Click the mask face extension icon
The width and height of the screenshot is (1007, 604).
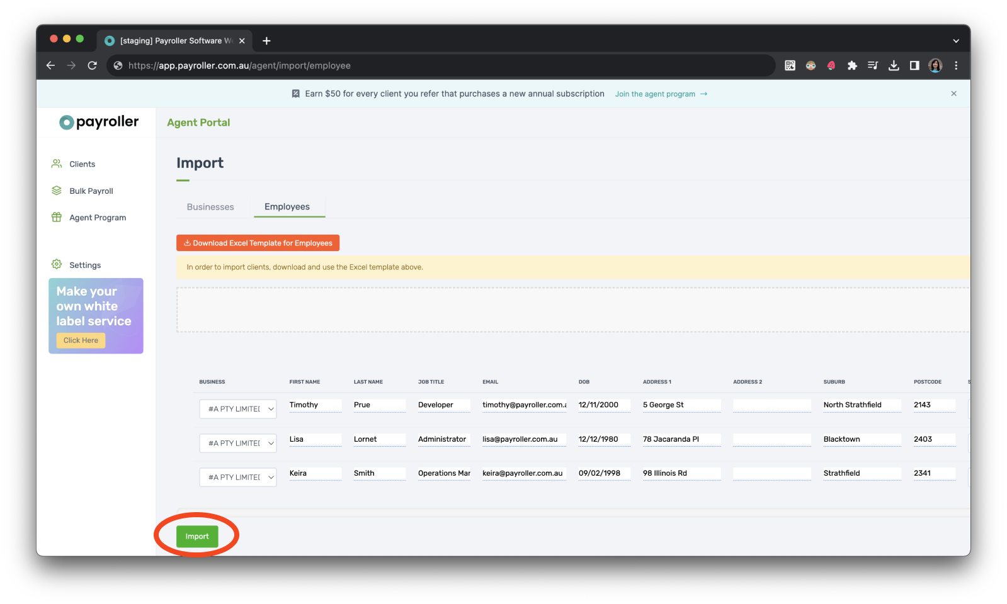pyautogui.click(x=811, y=65)
